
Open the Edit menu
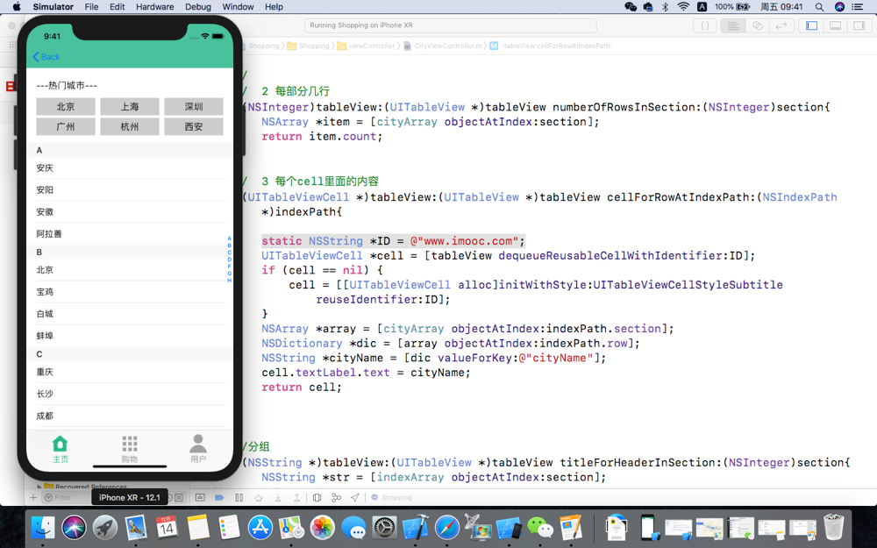click(117, 7)
